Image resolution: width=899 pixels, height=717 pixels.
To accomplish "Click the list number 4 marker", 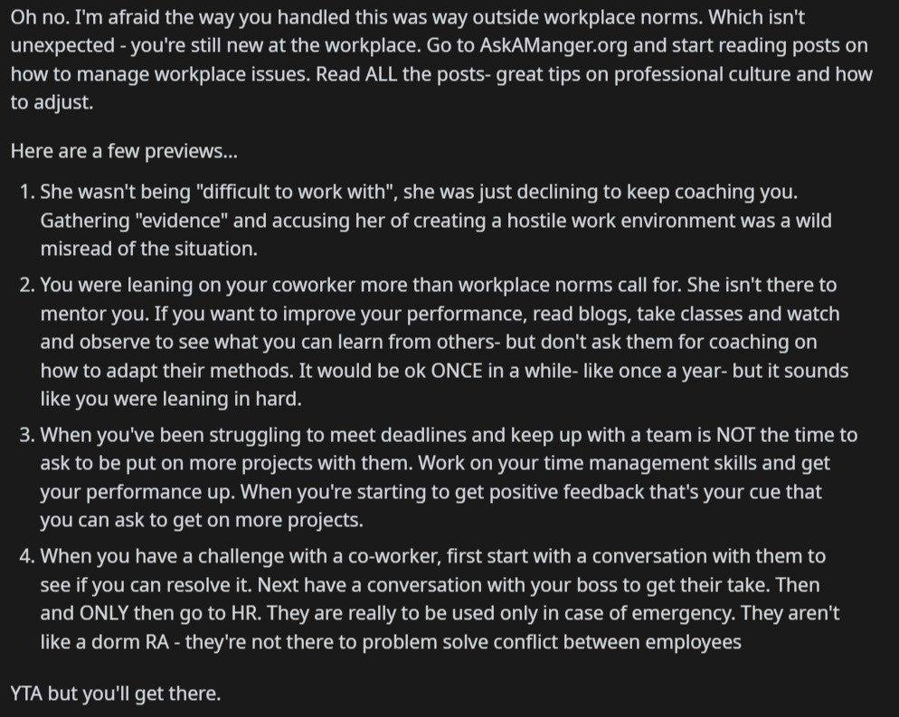I will 27,556.
